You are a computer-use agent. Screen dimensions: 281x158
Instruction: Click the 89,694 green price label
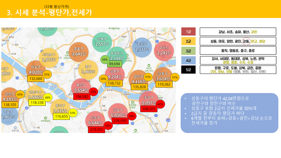pyautogui.click(x=114, y=64)
